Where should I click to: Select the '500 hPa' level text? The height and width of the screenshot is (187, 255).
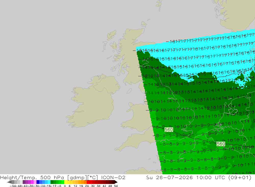52,177
